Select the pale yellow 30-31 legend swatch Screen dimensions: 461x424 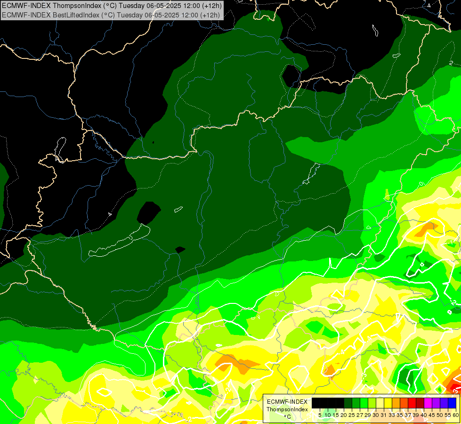[x=380, y=403]
